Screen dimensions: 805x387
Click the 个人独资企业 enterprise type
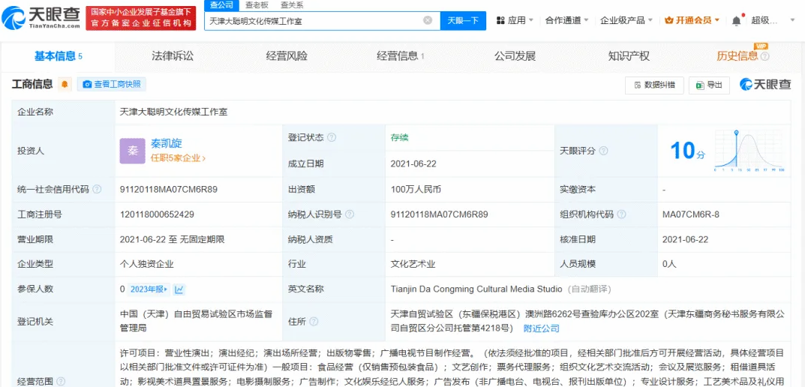[146, 264]
